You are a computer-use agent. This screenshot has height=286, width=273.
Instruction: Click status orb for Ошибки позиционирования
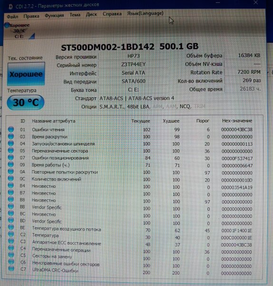(11, 157)
